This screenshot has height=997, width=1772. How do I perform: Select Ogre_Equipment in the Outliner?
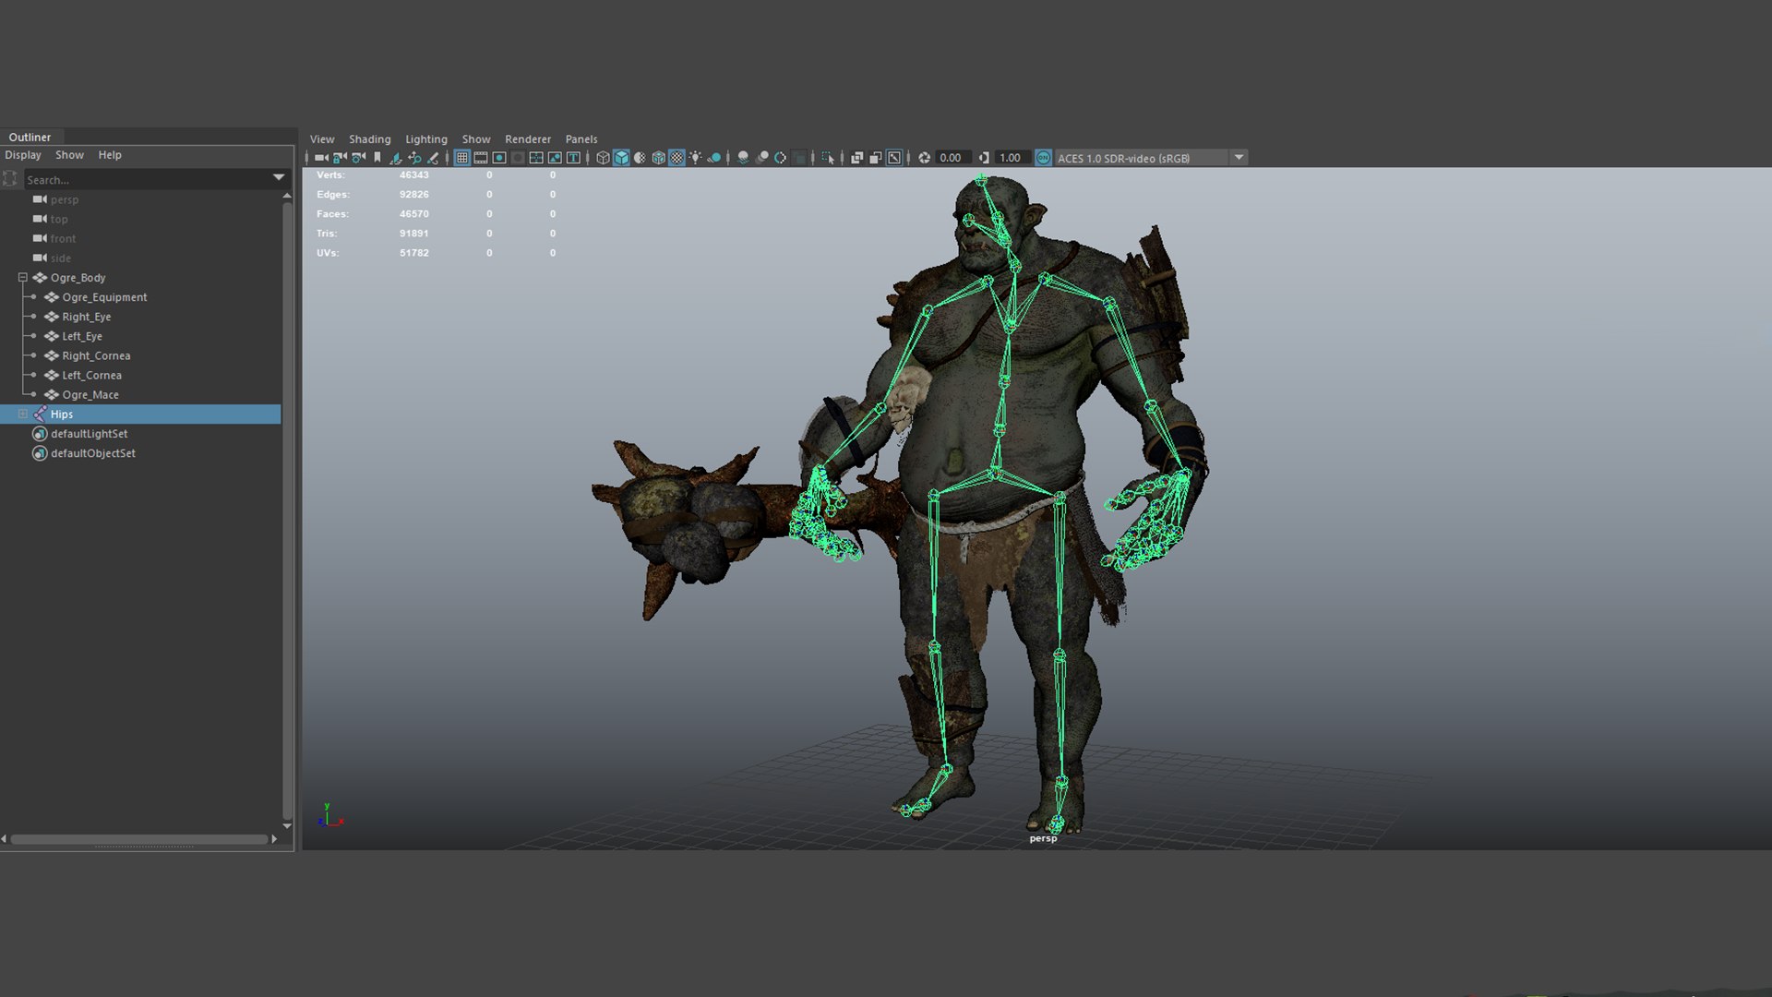(104, 297)
